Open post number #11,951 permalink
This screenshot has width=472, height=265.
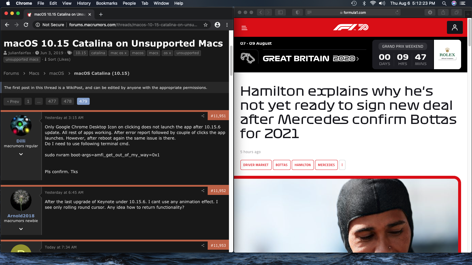pos(218,116)
